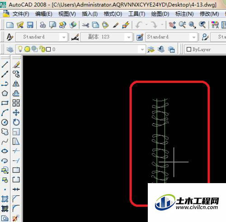
Task: Toggle layer 0 lock icon
Action: (42, 49)
